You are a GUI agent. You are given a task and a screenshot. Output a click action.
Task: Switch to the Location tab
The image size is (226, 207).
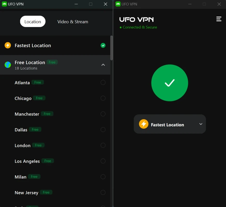click(x=33, y=21)
